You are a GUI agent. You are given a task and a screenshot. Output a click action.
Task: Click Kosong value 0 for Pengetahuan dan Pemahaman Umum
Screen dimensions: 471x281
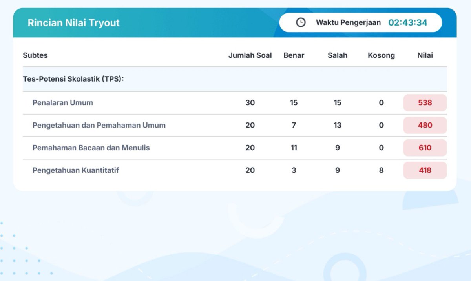click(x=381, y=125)
